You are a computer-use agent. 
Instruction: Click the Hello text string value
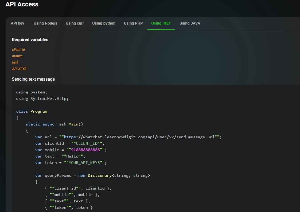pyautogui.click(x=72, y=156)
